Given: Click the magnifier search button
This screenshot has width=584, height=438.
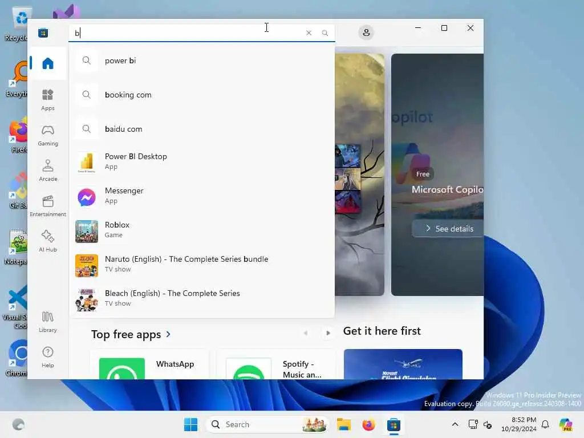Looking at the screenshot, I should pos(325,33).
